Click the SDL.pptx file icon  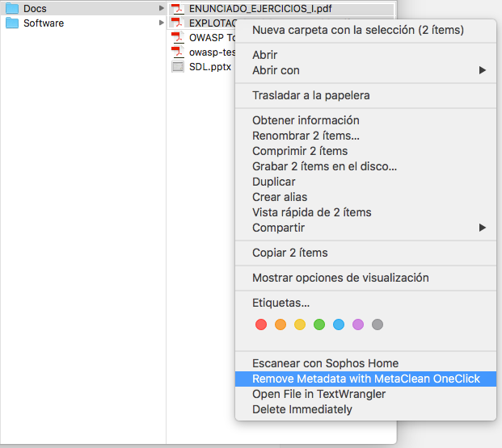(178, 66)
